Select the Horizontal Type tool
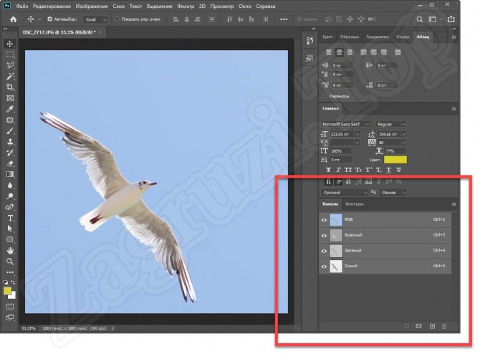Screen dimensions: 480x354 click(x=10, y=218)
